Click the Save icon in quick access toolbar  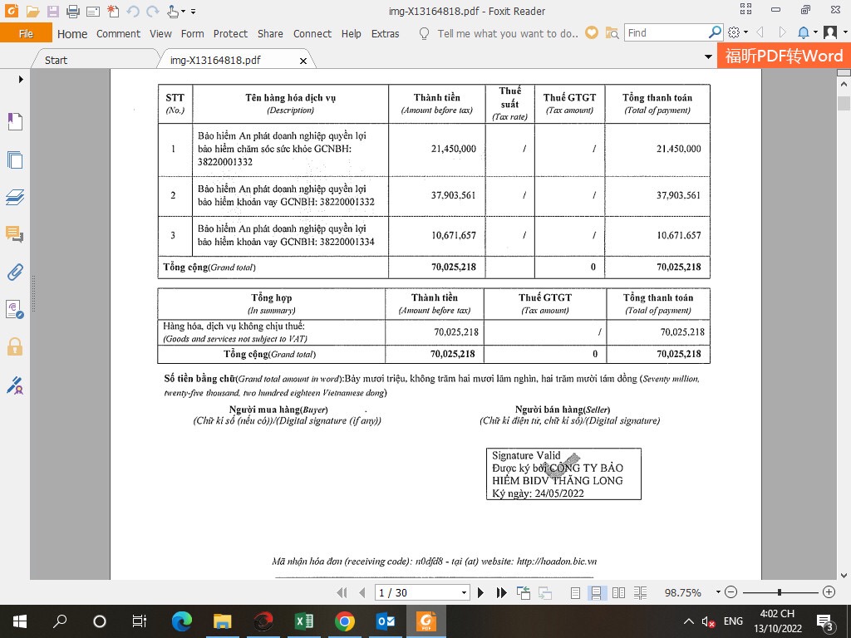tap(52, 12)
